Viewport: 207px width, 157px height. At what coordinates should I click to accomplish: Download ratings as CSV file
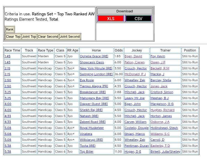pos(138,19)
